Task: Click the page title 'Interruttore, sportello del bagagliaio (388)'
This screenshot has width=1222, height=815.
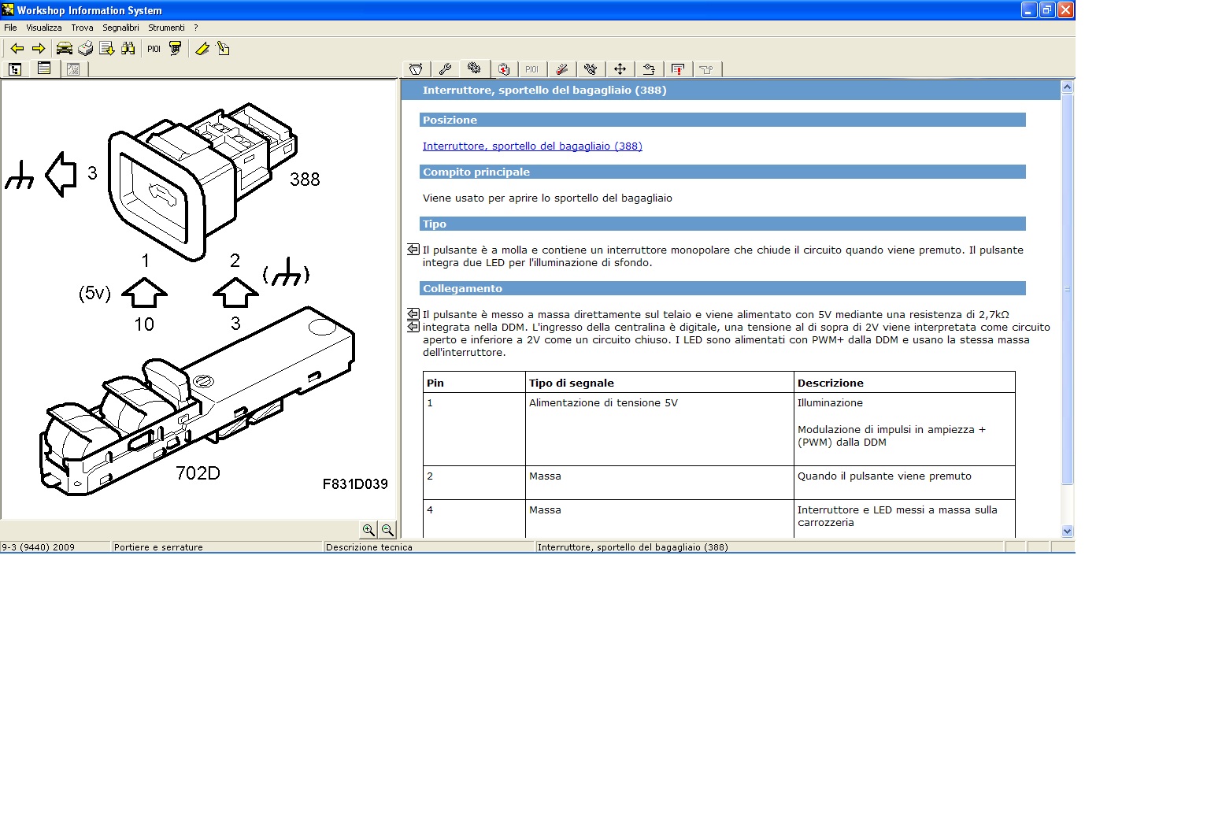Action: [x=545, y=90]
